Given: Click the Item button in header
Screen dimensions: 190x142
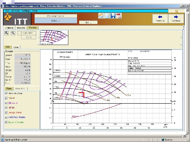Looking at the screenshot, I should [x=88, y=22].
